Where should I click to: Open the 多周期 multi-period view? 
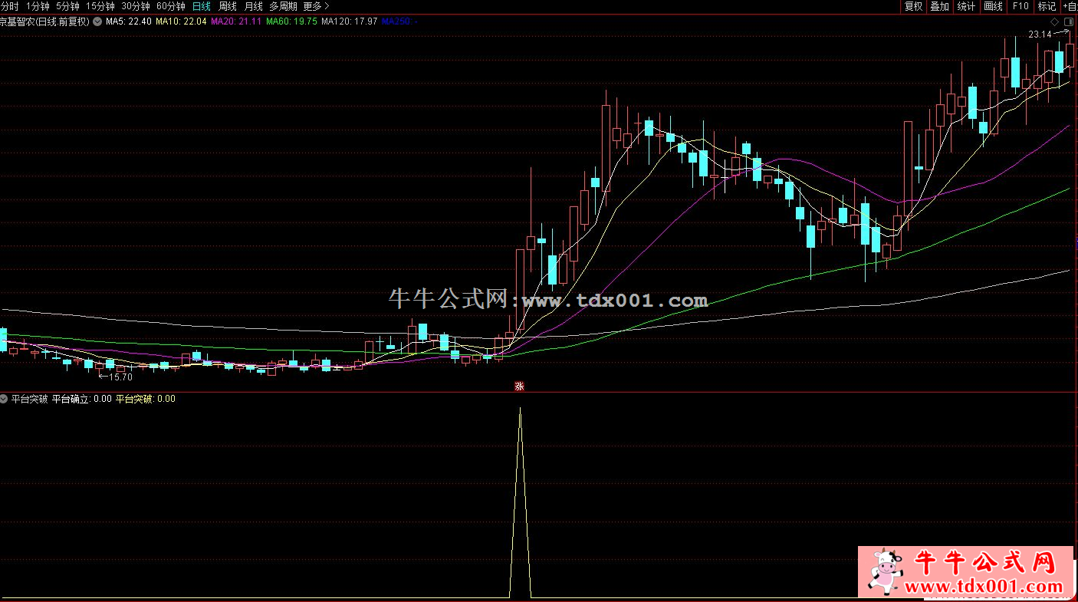283,6
